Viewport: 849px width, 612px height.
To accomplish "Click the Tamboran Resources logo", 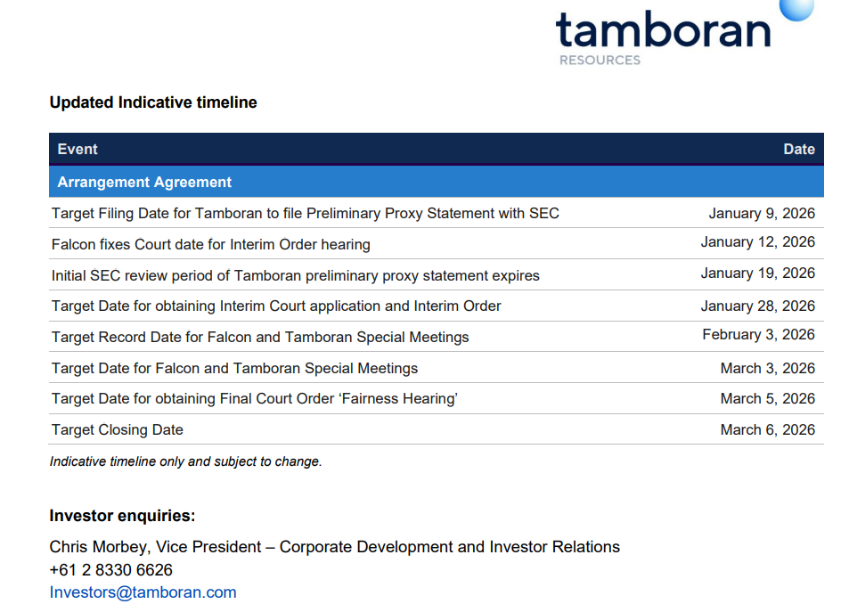I will click(663, 36).
